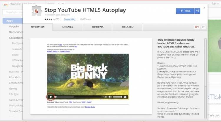Click the 'Recent plugin history:' text
The width and height of the screenshot is (221, 122).
point(168,103)
